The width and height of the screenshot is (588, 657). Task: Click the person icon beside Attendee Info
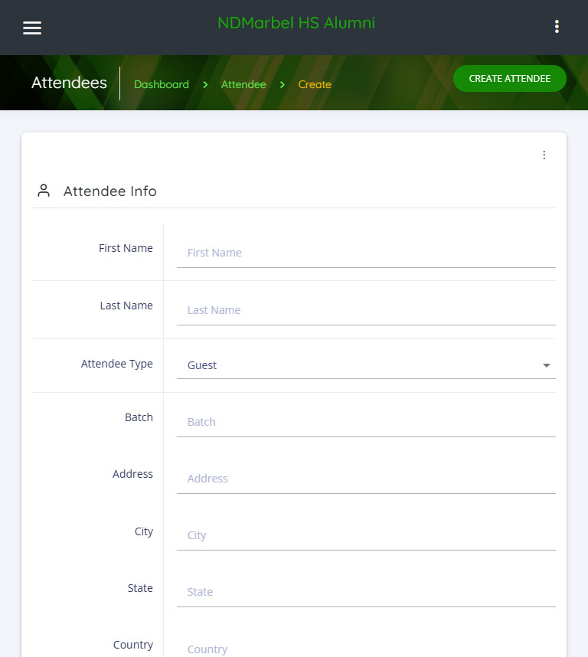(x=44, y=191)
